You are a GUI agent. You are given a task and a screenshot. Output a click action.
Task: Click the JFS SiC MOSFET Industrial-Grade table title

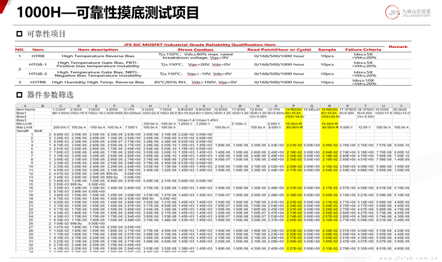(200, 44)
